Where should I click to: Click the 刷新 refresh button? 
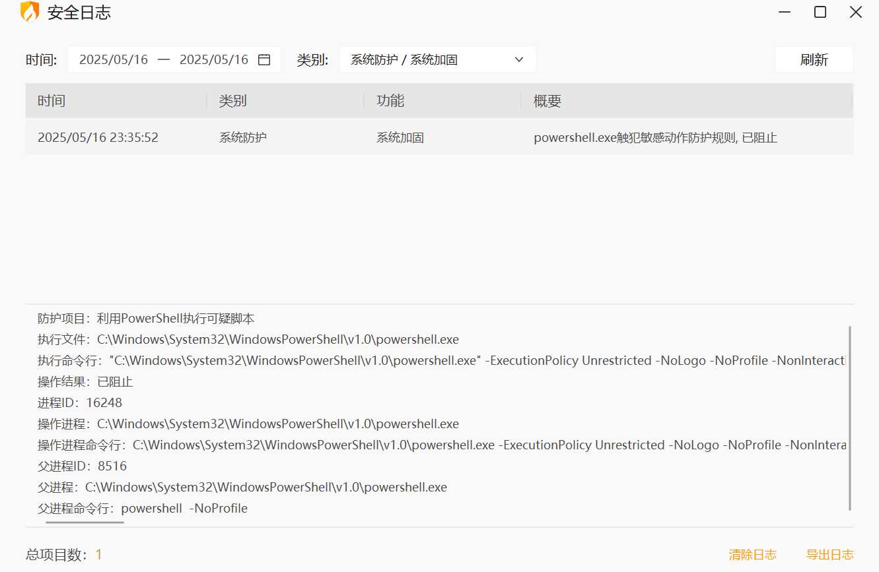click(814, 59)
